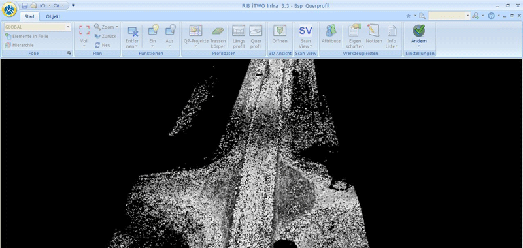Switch to the Objekt ribbon tab
The image size is (523, 248).
click(x=53, y=16)
